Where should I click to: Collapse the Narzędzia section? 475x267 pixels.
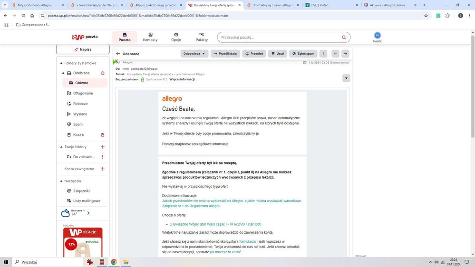tap(61, 181)
